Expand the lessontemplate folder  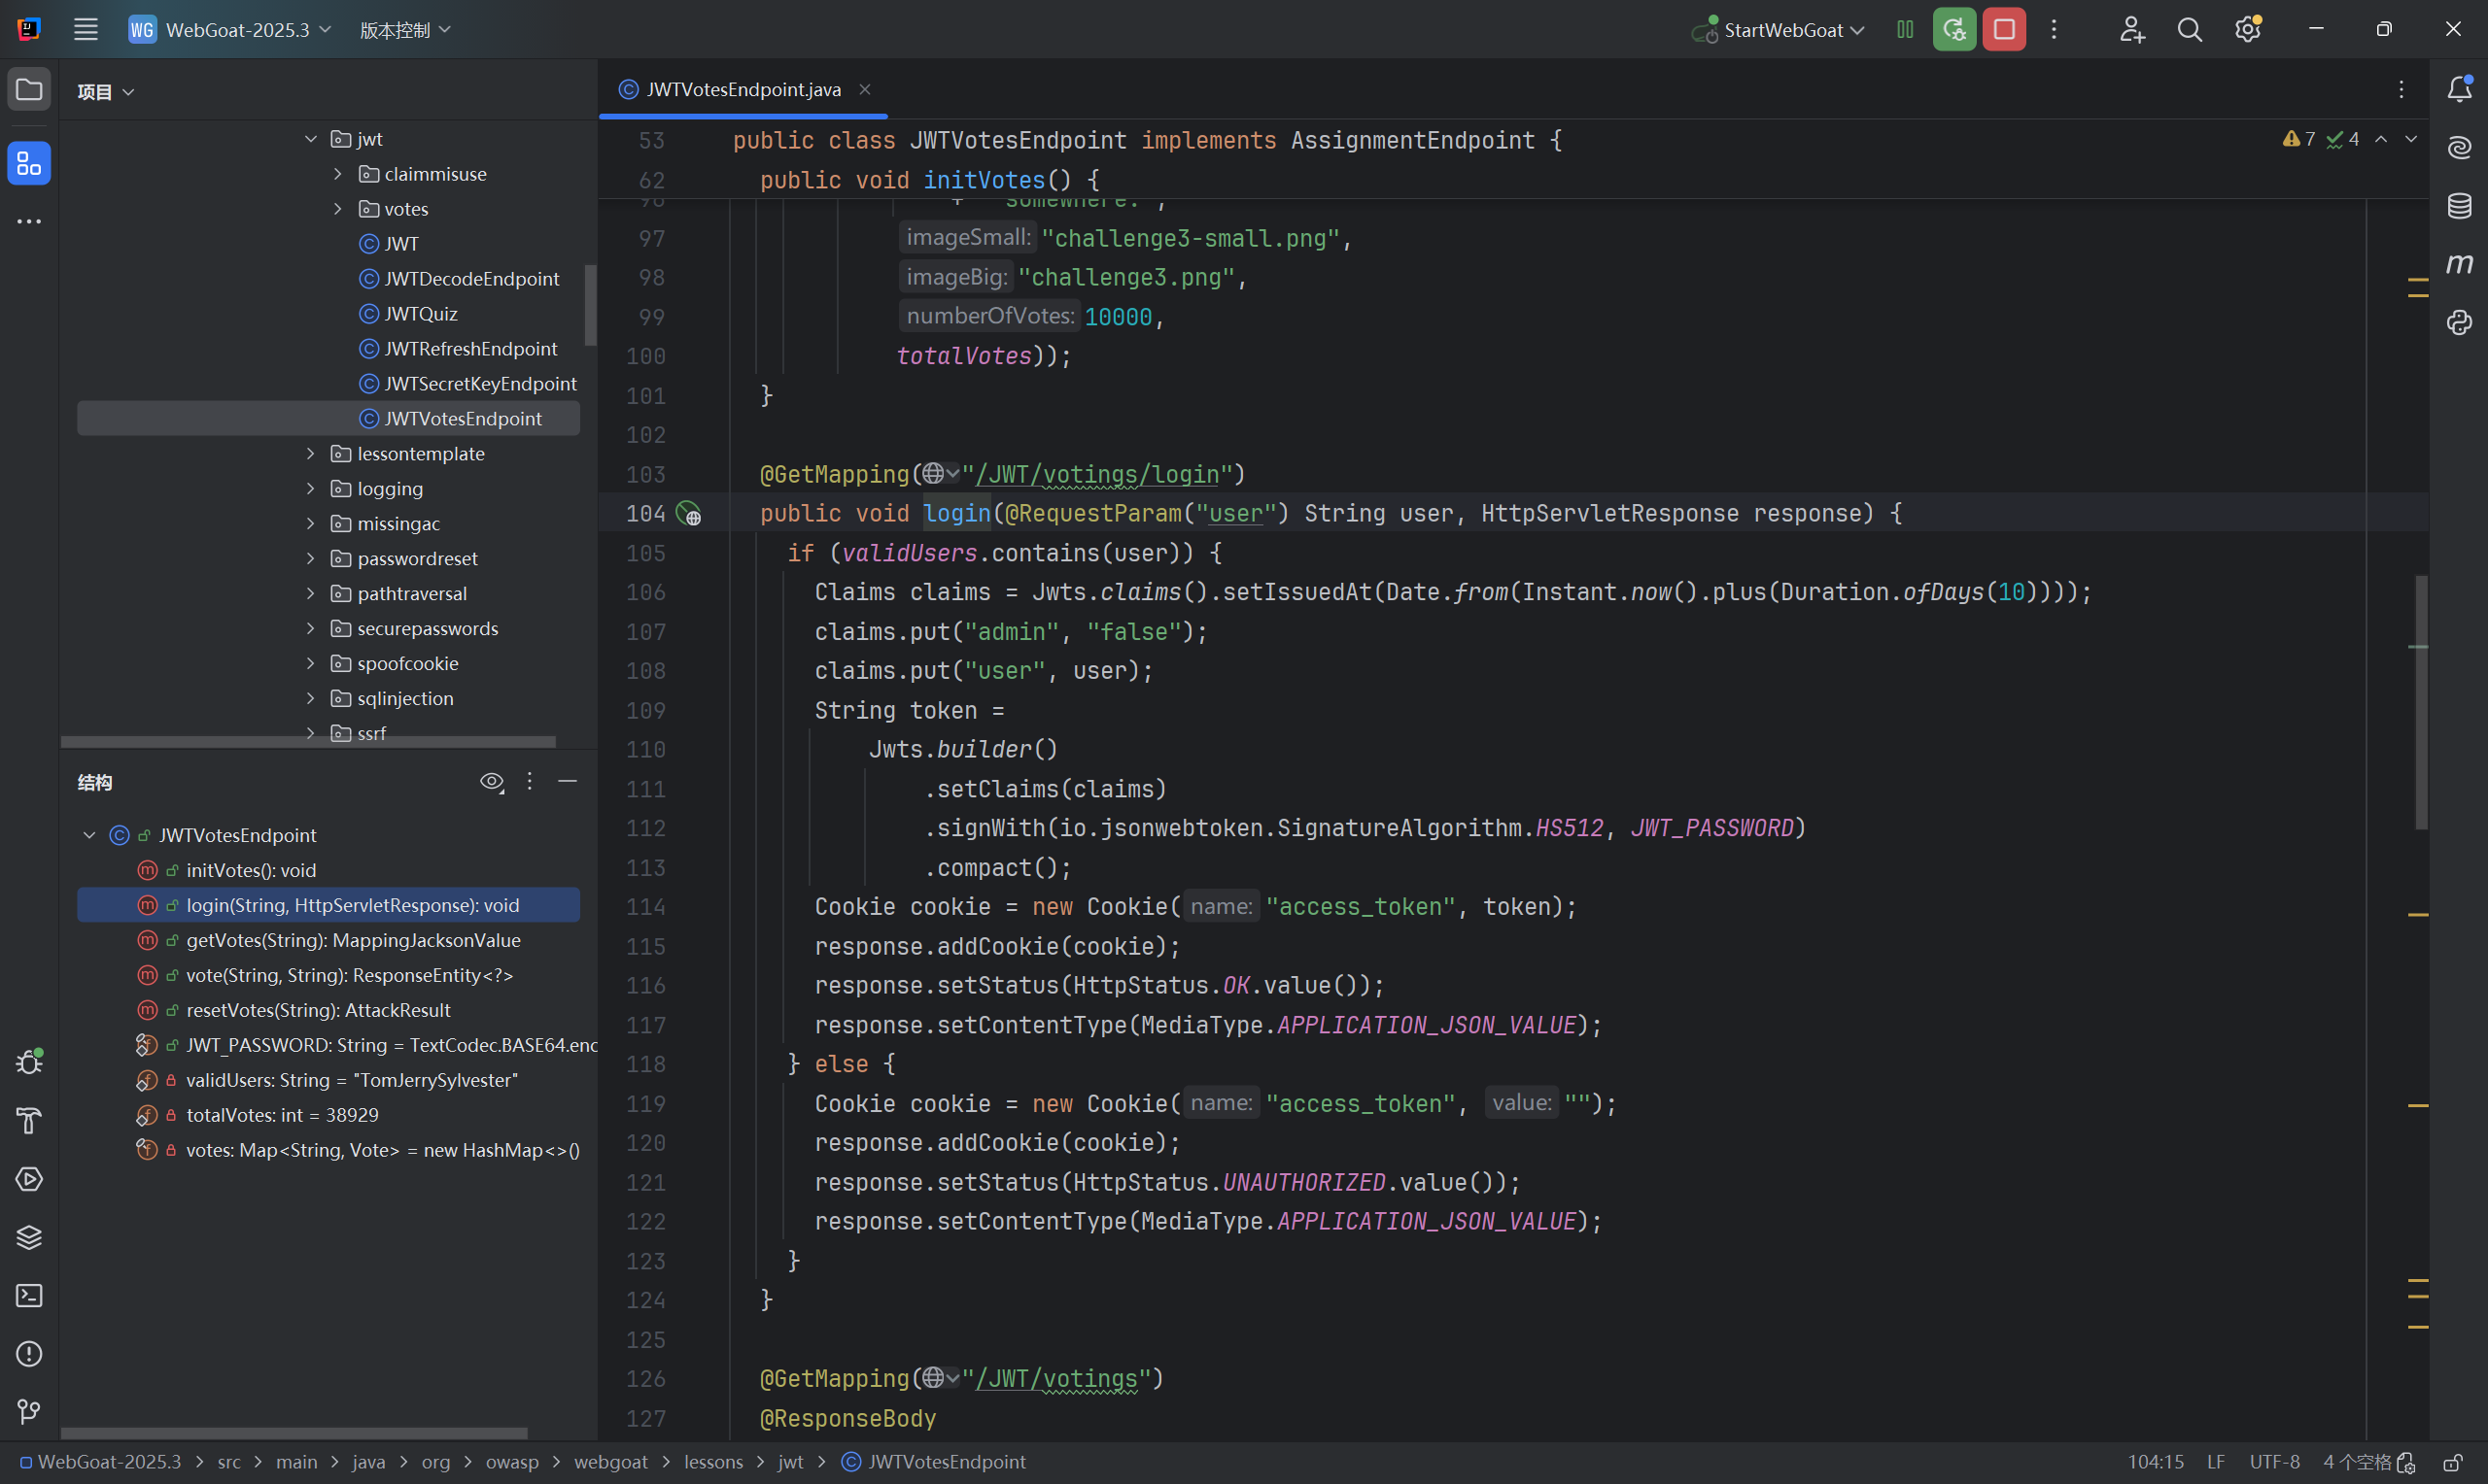pyautogui.click(x=310, y=454)
